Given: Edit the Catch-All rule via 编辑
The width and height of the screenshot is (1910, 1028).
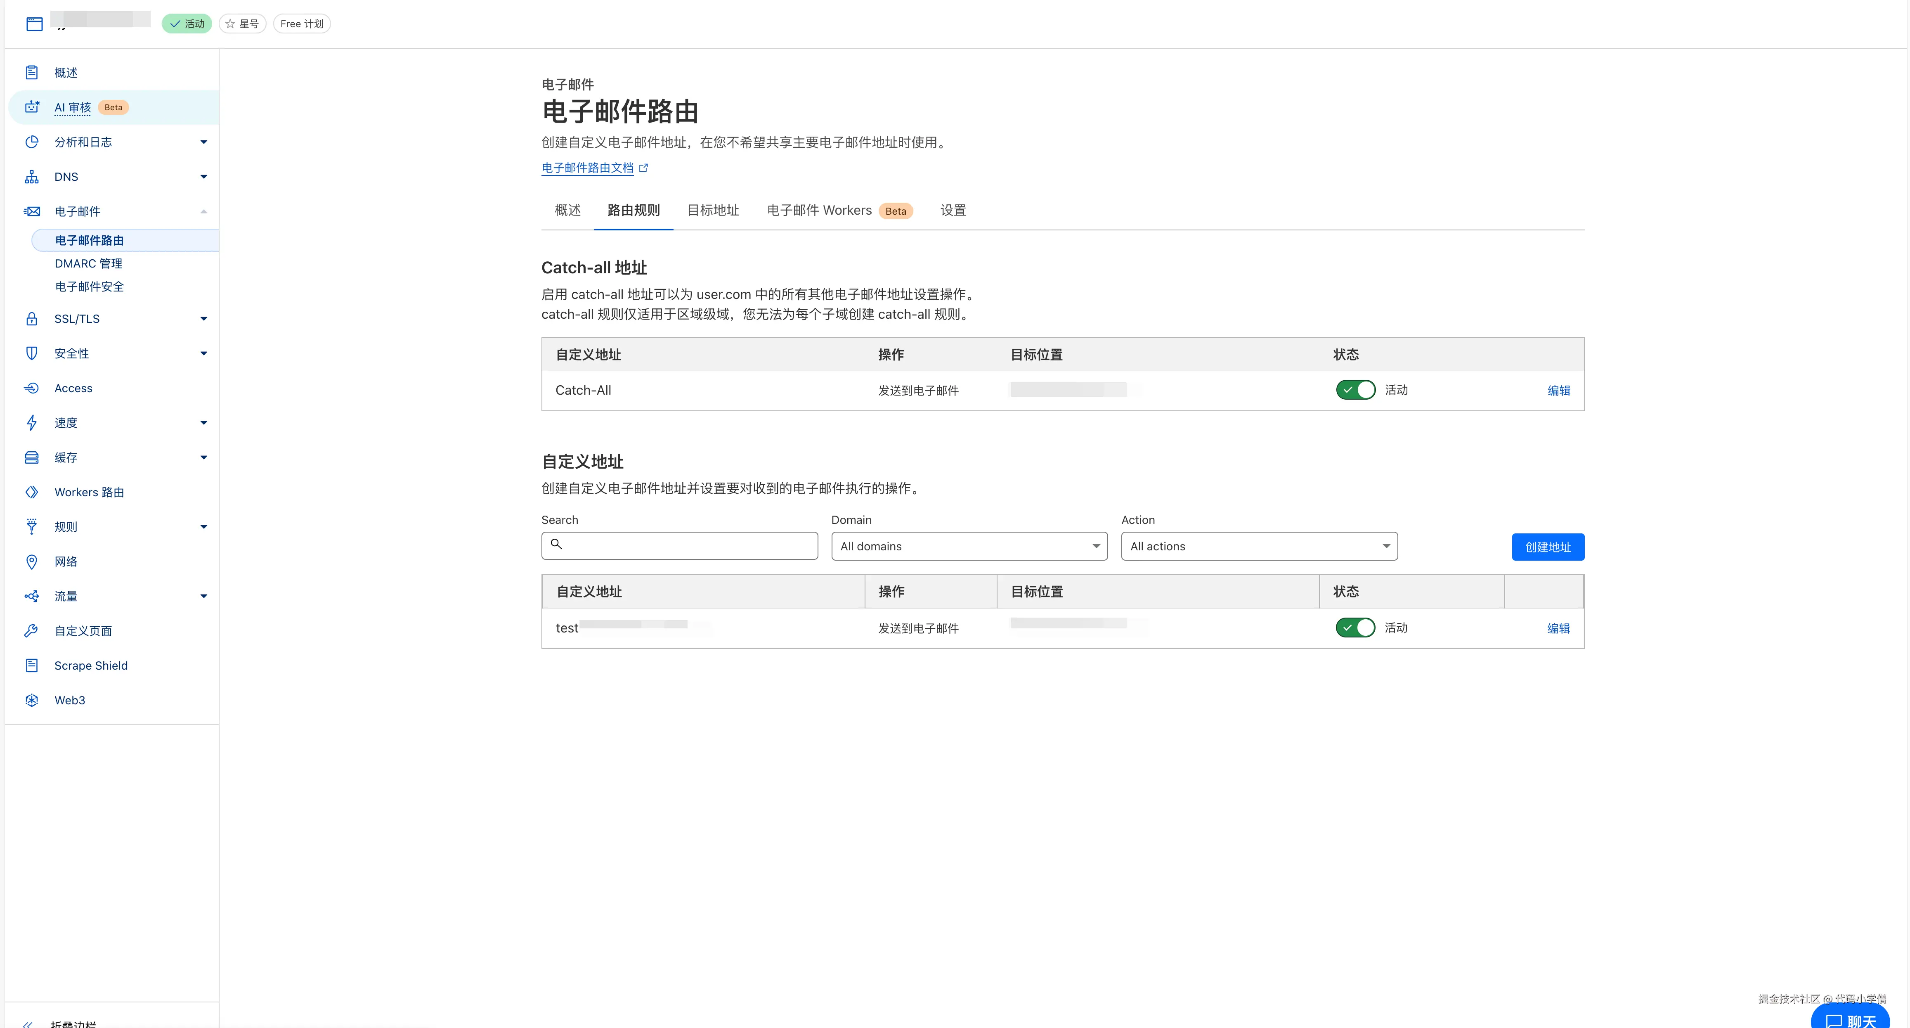Looking at the screenshot, I should (1558, 391).
